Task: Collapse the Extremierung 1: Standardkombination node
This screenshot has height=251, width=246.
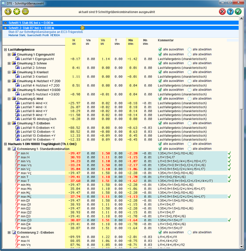Action: point(9,148)
